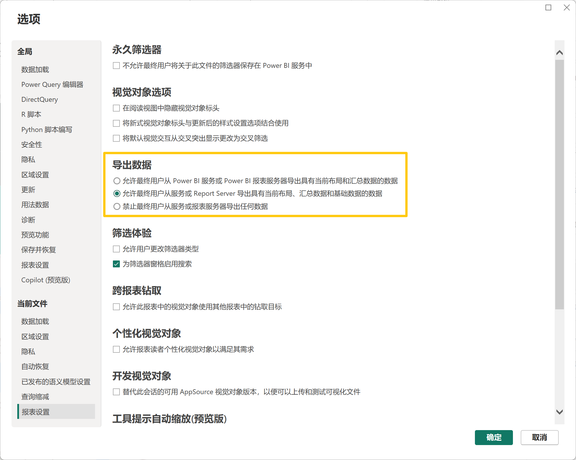
Task: Maximize the 选项 dialog window
Action: [x=548, y=8]
